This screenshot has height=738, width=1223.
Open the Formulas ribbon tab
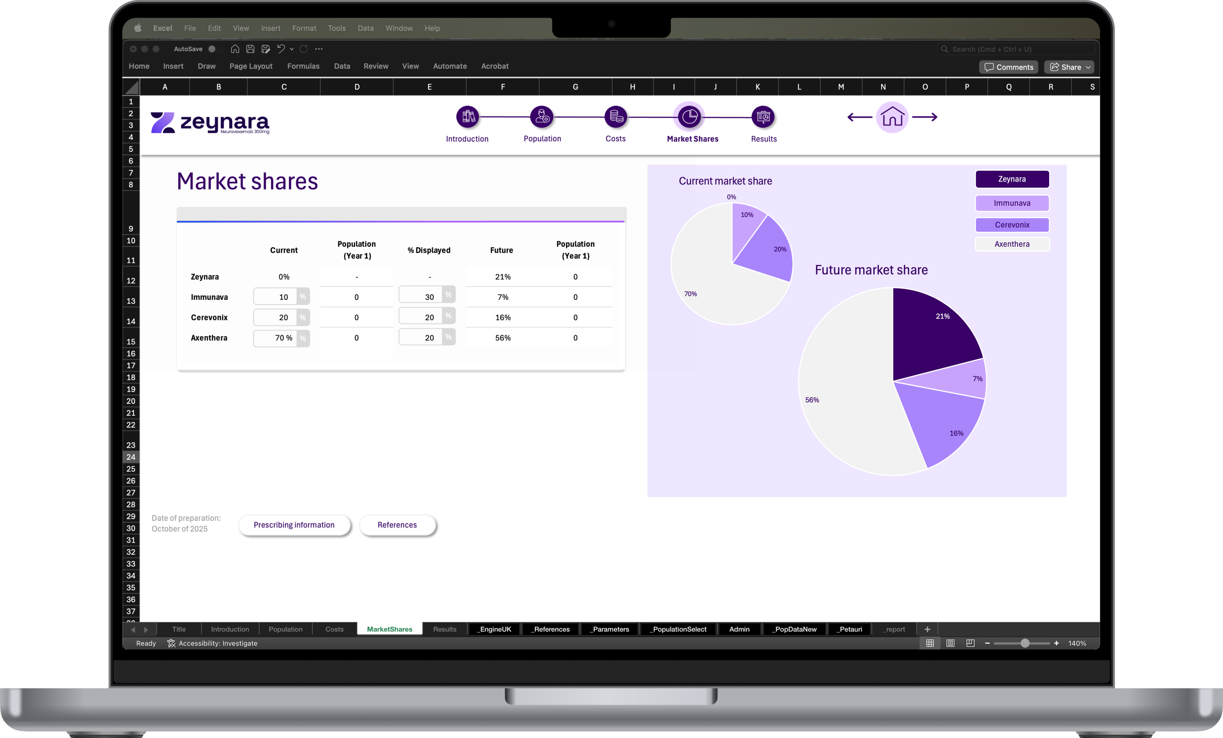click(303, 66)
